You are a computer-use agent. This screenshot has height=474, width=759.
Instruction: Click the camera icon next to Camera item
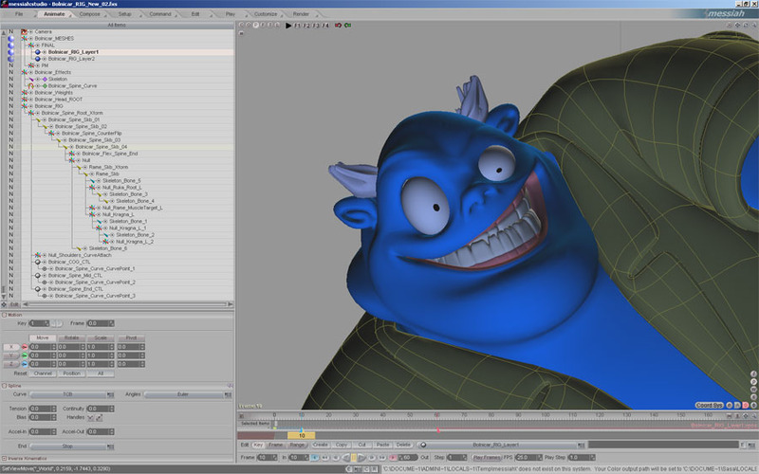coord(26,31)
